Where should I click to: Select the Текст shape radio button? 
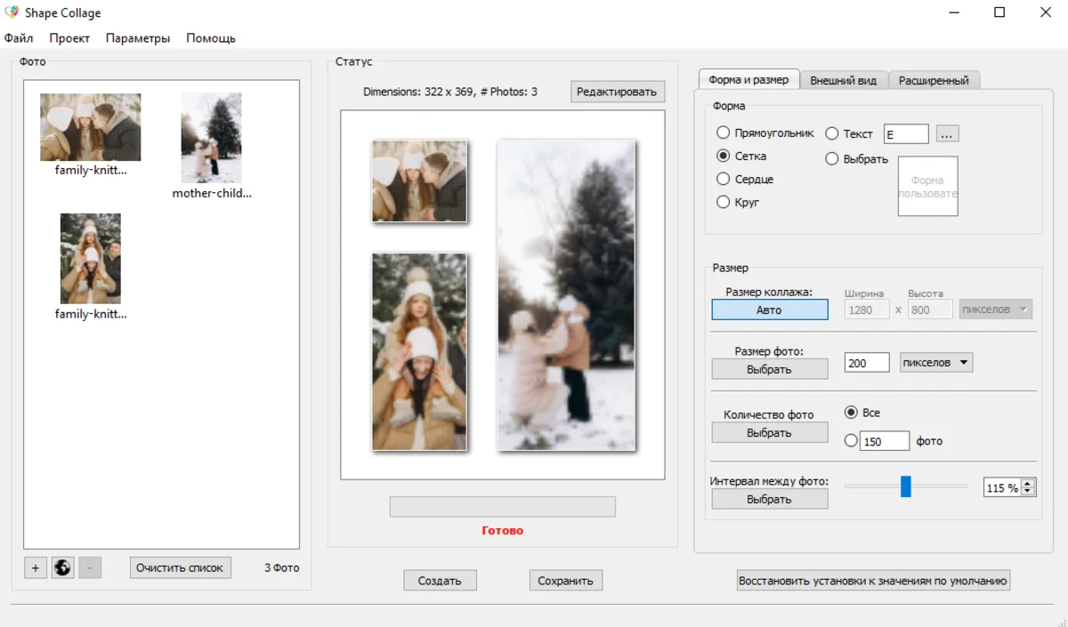(x=832, y=133)
